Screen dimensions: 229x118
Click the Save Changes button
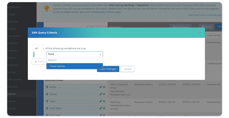108,69
